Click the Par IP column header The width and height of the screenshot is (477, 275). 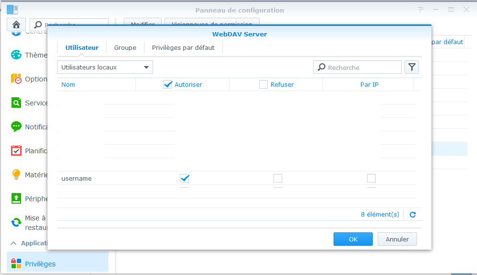(369, 84)
